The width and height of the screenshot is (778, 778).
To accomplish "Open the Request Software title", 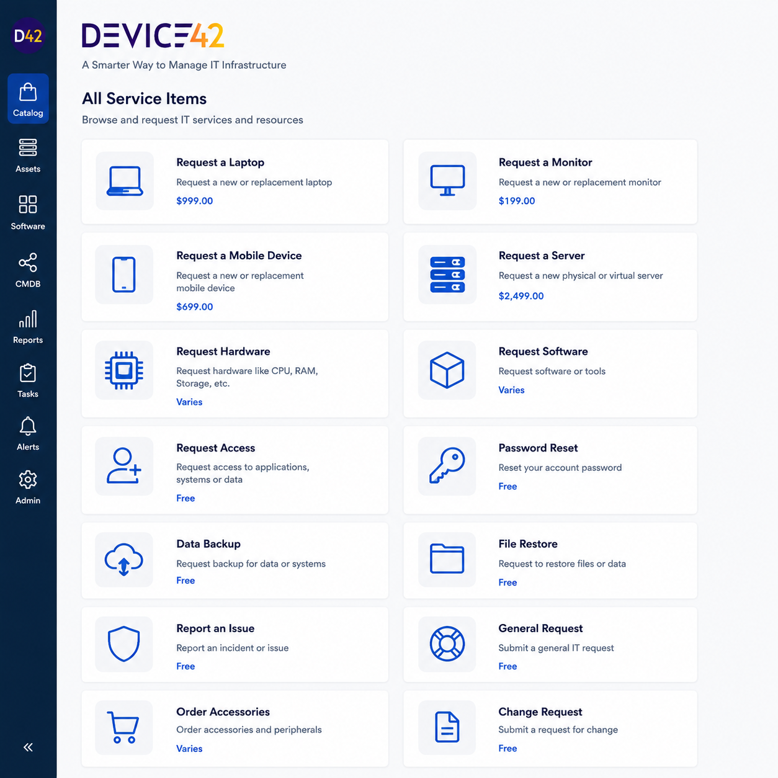I will [x=543, y=352].
